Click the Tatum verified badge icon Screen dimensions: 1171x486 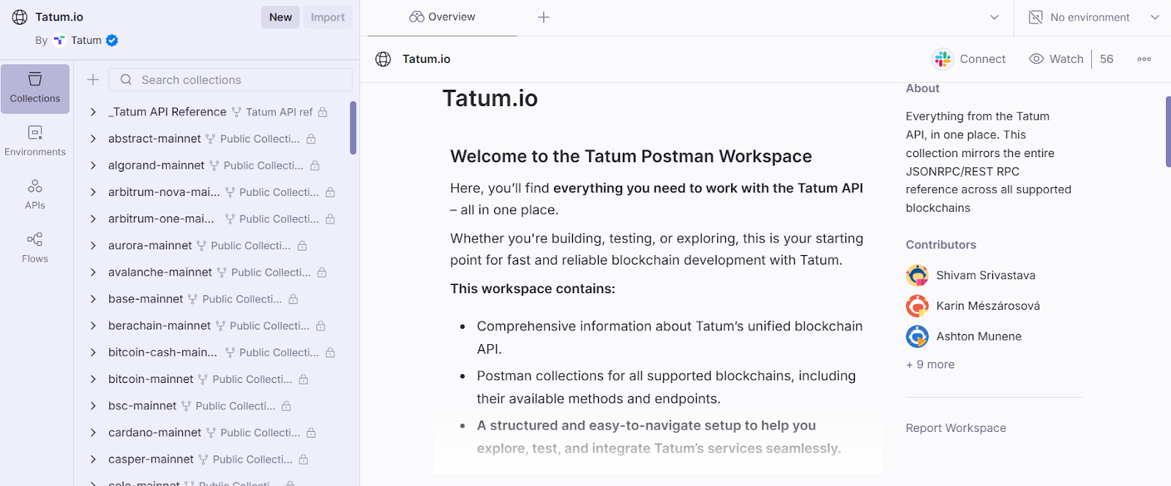pyautogui.click(x=112, y=40)
